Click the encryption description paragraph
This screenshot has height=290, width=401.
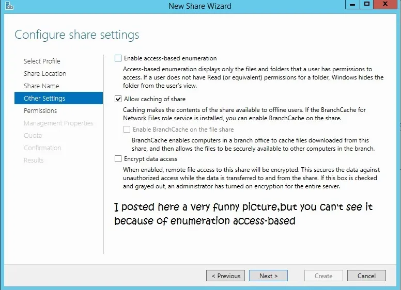pos(251,178)
